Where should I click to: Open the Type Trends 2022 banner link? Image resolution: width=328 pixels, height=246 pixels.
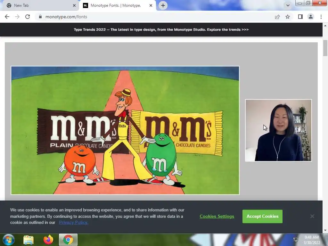click(161, 30)
